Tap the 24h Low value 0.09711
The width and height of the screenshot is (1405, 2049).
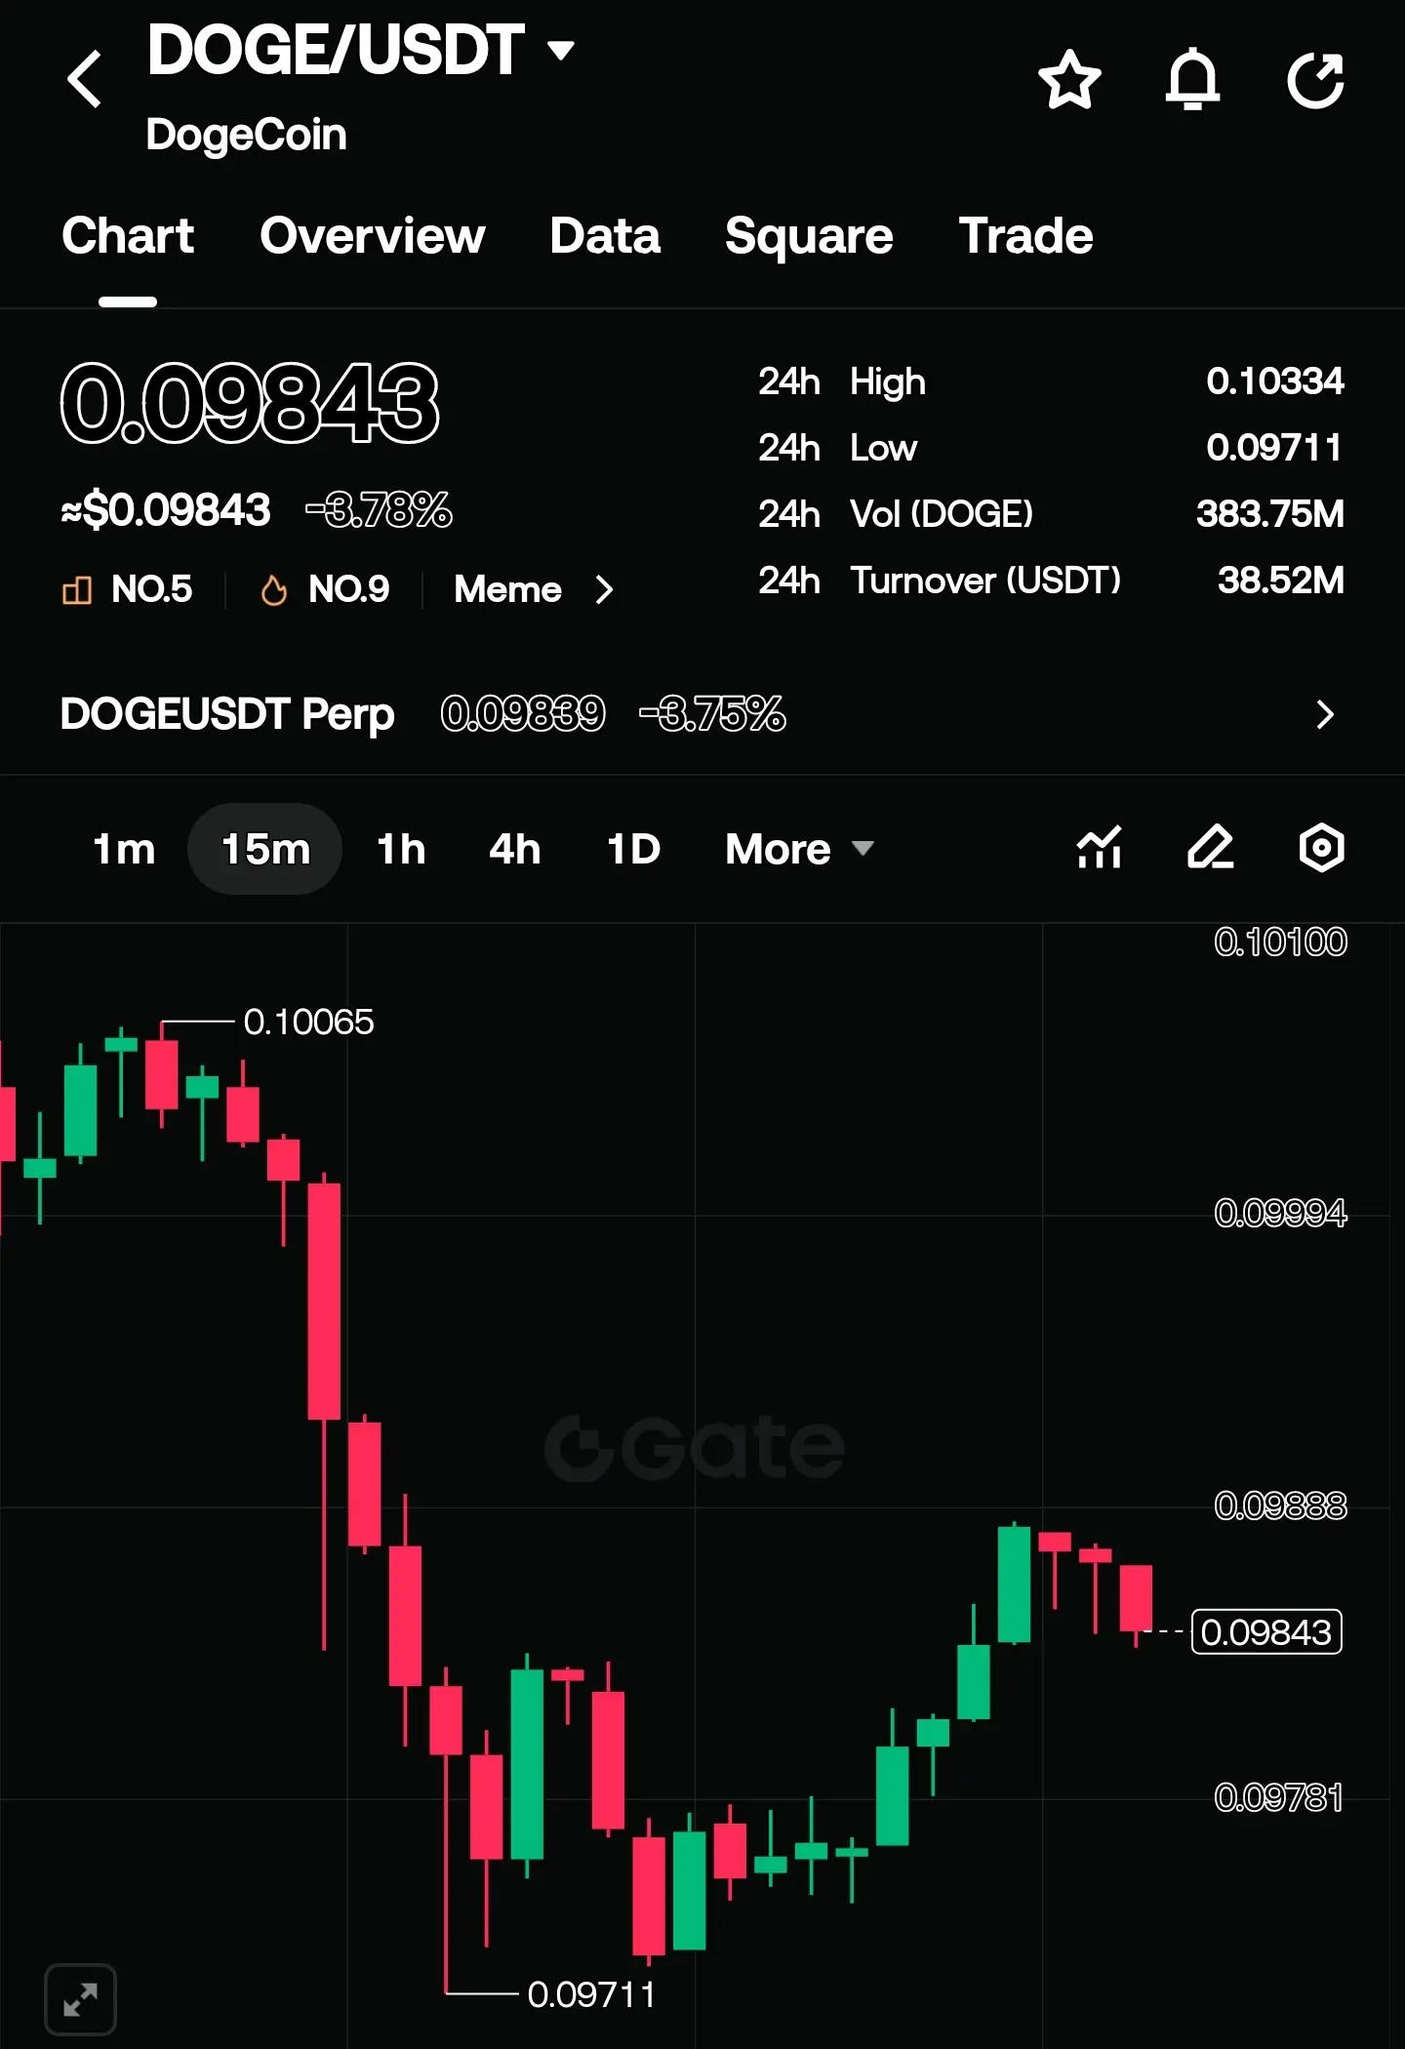1274,448
